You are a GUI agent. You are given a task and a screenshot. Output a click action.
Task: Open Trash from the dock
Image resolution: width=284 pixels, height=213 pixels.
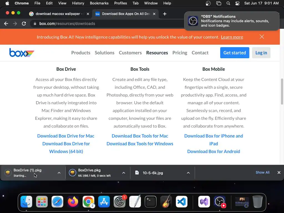(x=258, y=202)
